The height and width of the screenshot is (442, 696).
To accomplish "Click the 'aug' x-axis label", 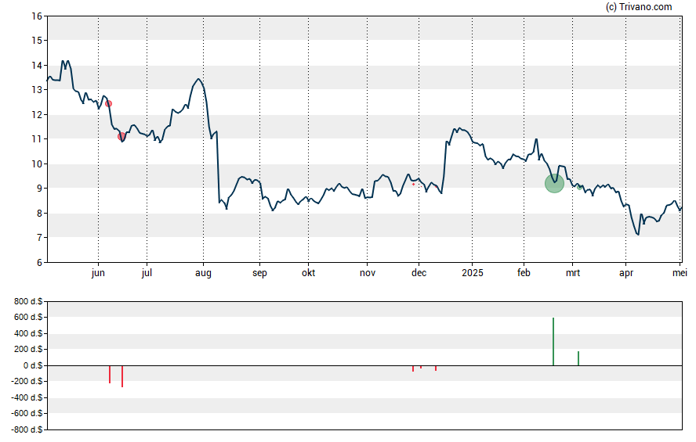I will pyautogui.click(x=203, y=273).
